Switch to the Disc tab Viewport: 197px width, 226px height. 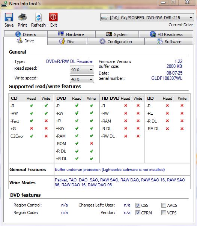[67, 42]
